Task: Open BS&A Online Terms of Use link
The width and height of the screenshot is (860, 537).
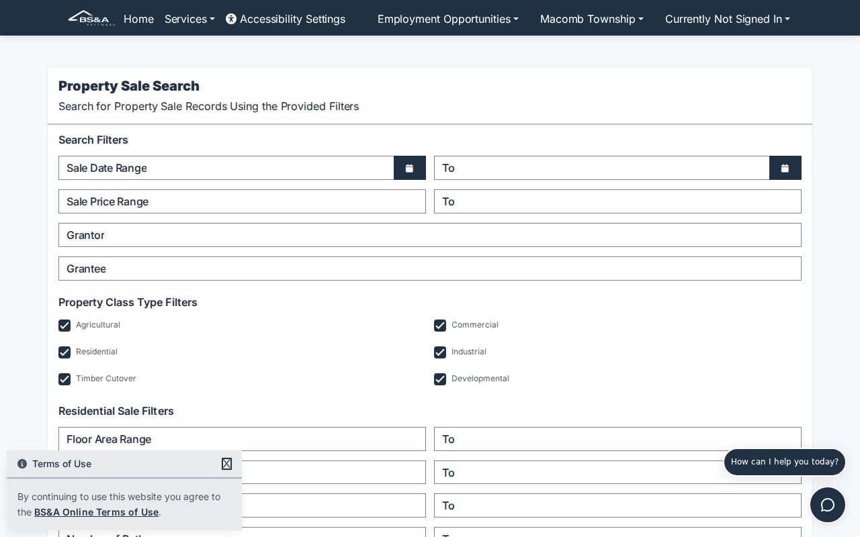Action: click(x=96, y=512)
